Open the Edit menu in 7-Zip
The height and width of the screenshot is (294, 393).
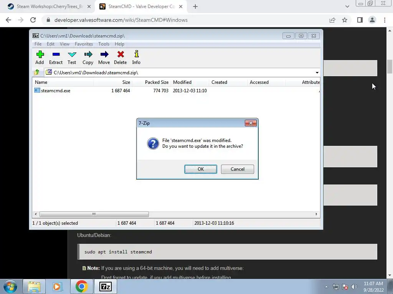coord(51,44)
